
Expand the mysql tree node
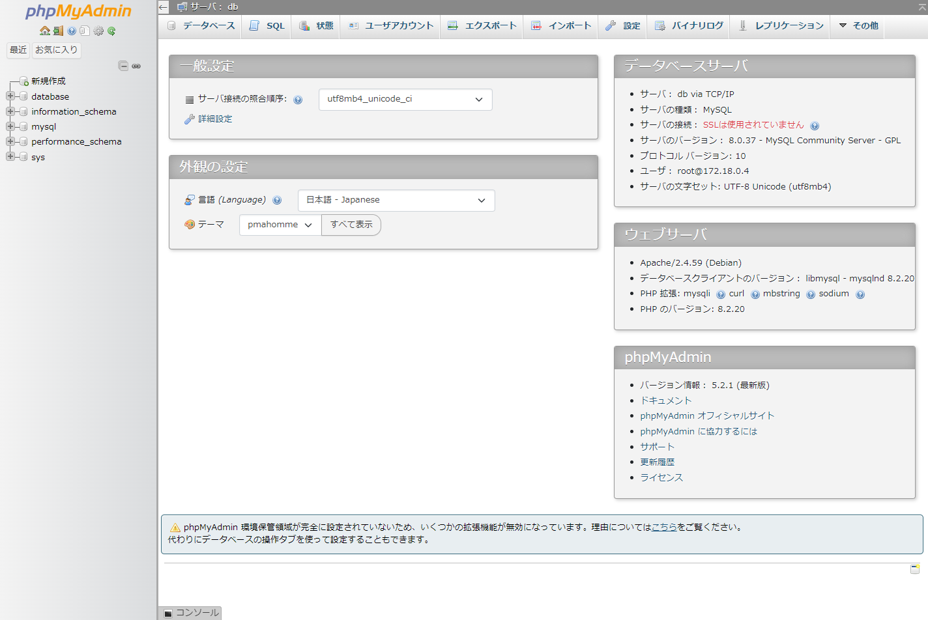tap(10, 127)
